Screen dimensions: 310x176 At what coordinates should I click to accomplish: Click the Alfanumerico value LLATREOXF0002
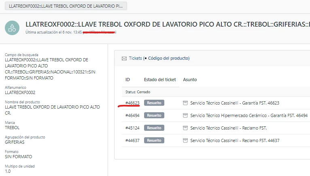tap(20, 92)
